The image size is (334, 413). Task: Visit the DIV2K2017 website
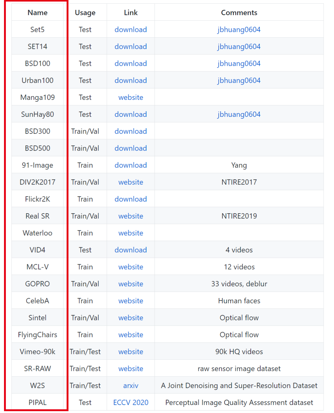[x=131, y=182]
